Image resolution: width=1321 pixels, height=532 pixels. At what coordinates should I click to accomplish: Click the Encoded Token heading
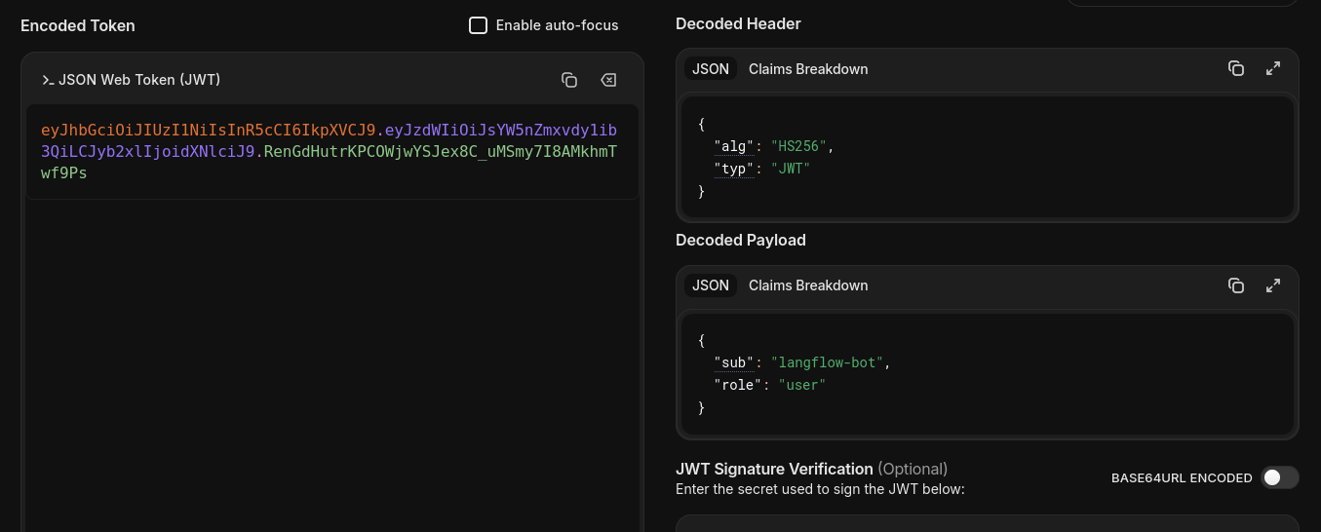click(x=78, y=25)
